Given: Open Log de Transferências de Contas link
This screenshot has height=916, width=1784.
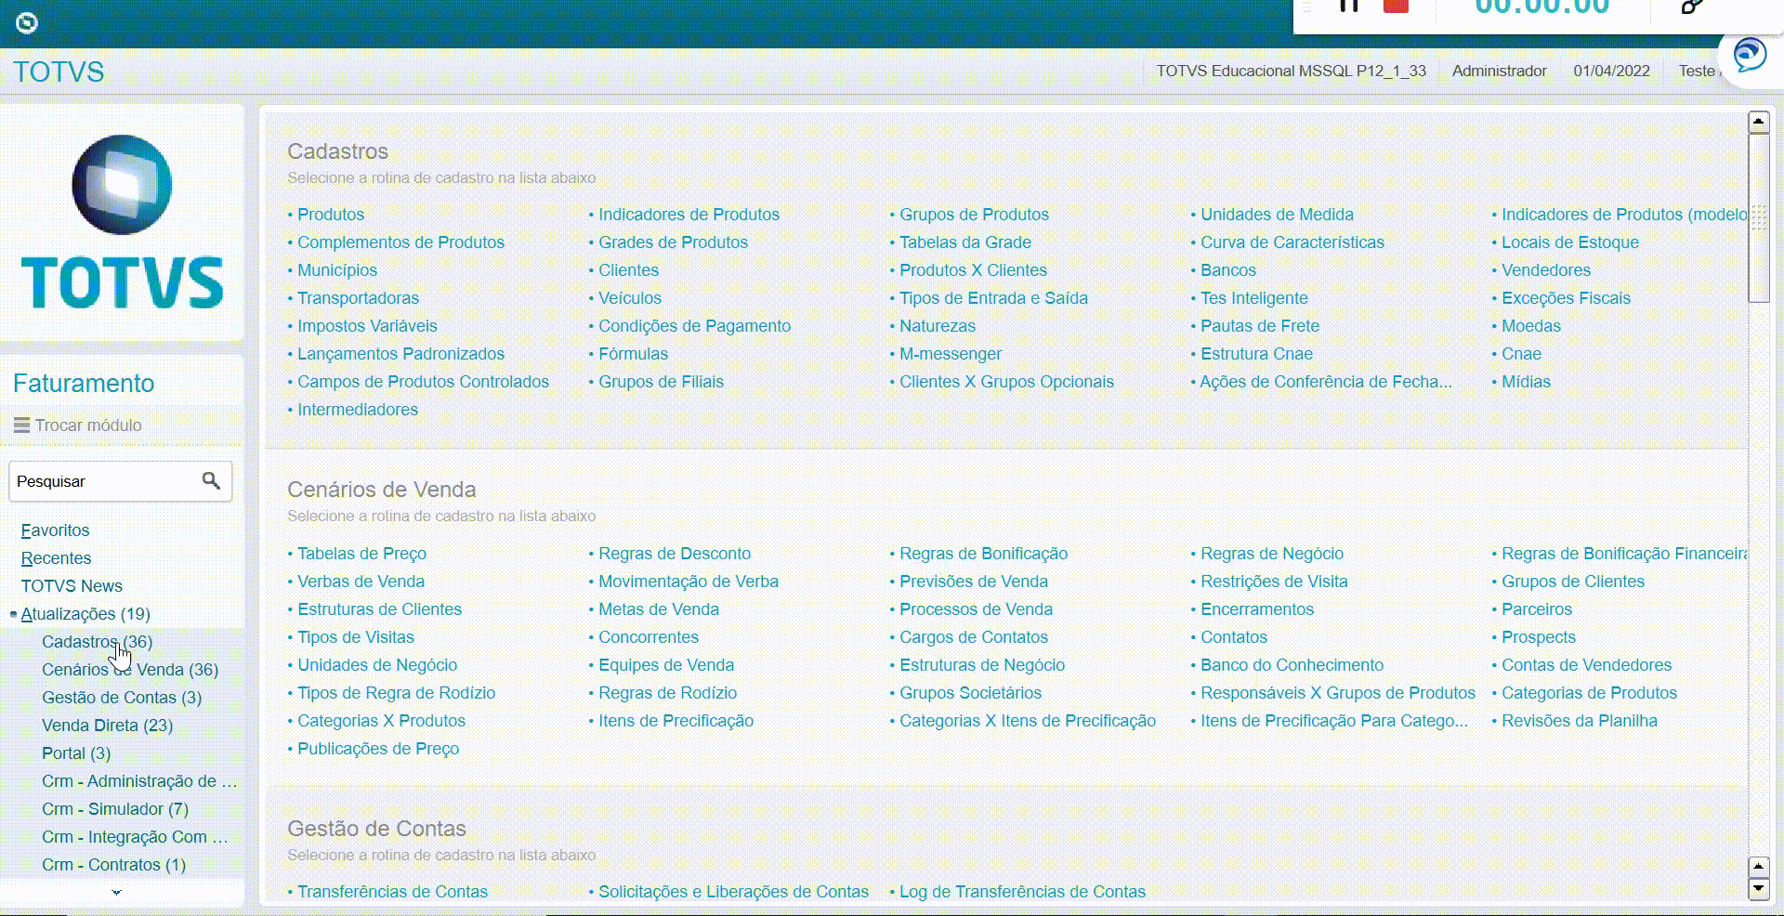Looking at the screenshot, I should tap(1022, 892).
